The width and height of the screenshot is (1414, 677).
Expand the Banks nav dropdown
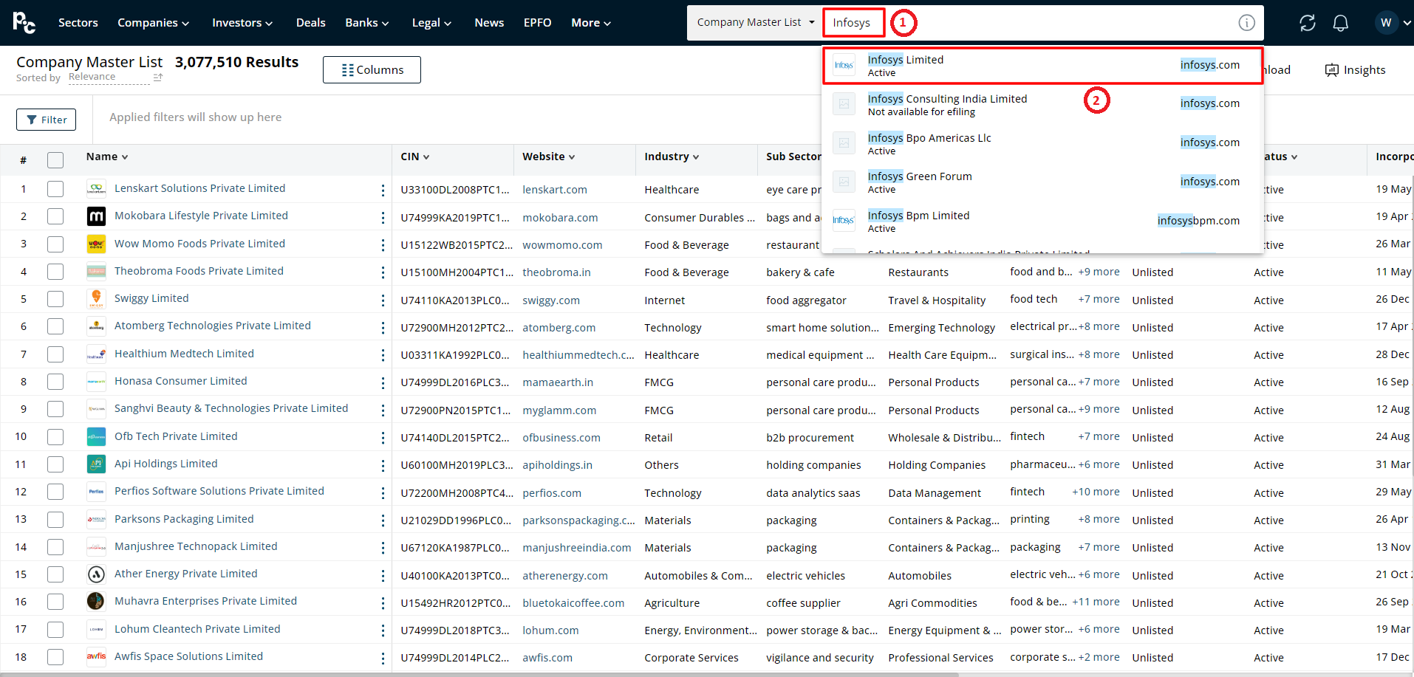pos(367,23)
